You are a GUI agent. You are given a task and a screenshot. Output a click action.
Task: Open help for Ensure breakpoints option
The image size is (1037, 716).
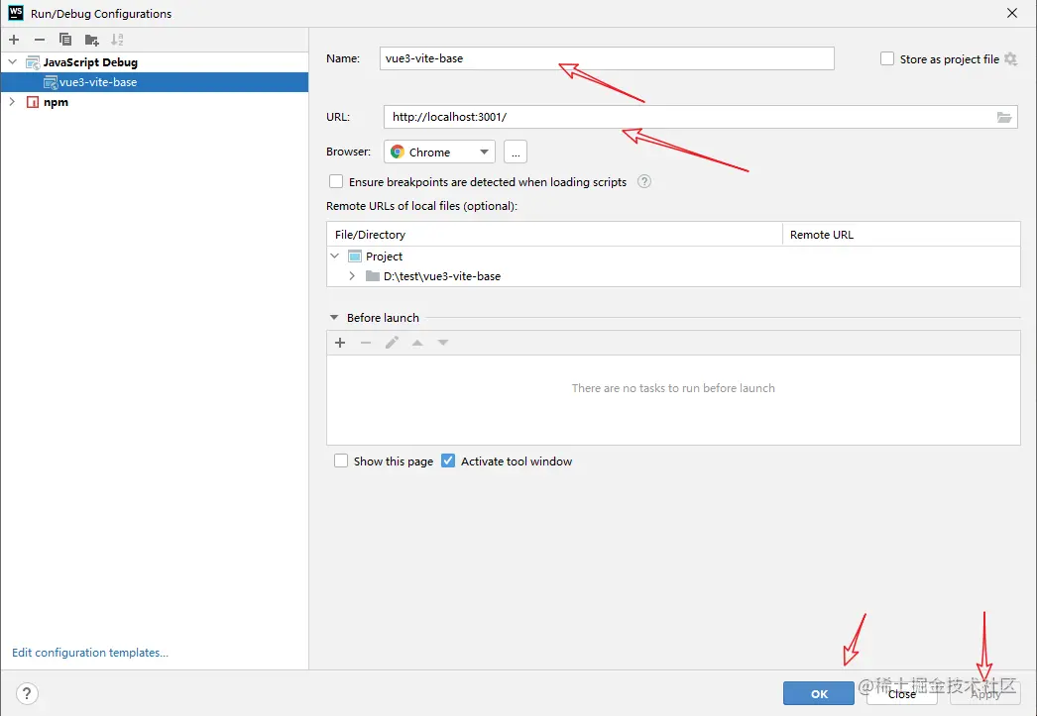[x=644, y=181]
